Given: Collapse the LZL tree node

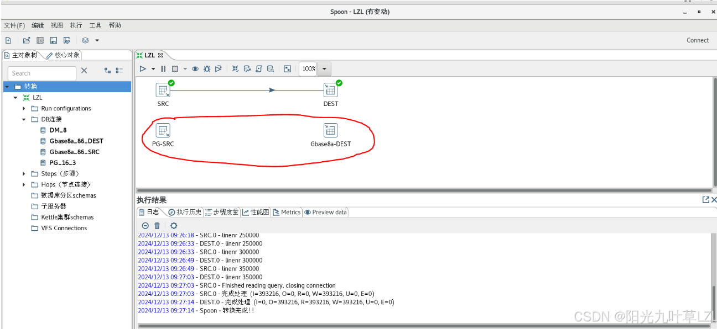Looking at the screenshot, I should [x=15, y=98].
